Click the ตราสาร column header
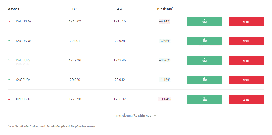 (14, 9)
